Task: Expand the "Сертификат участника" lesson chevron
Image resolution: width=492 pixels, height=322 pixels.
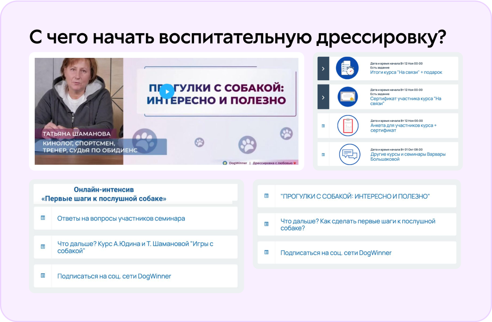Action: pyautogui.click(x=323, y=97)
